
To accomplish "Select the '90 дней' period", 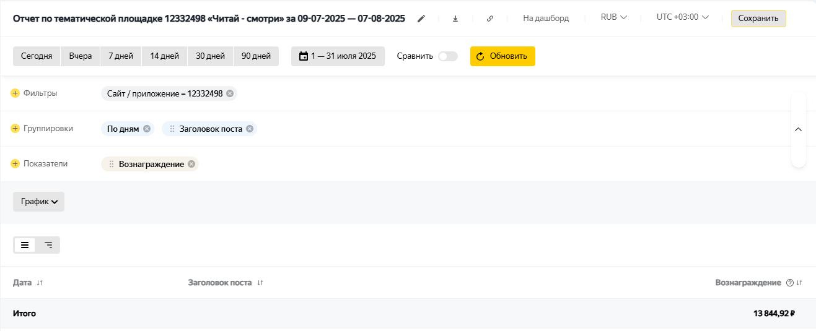I will pyautogui.click(x=256, y=56).
